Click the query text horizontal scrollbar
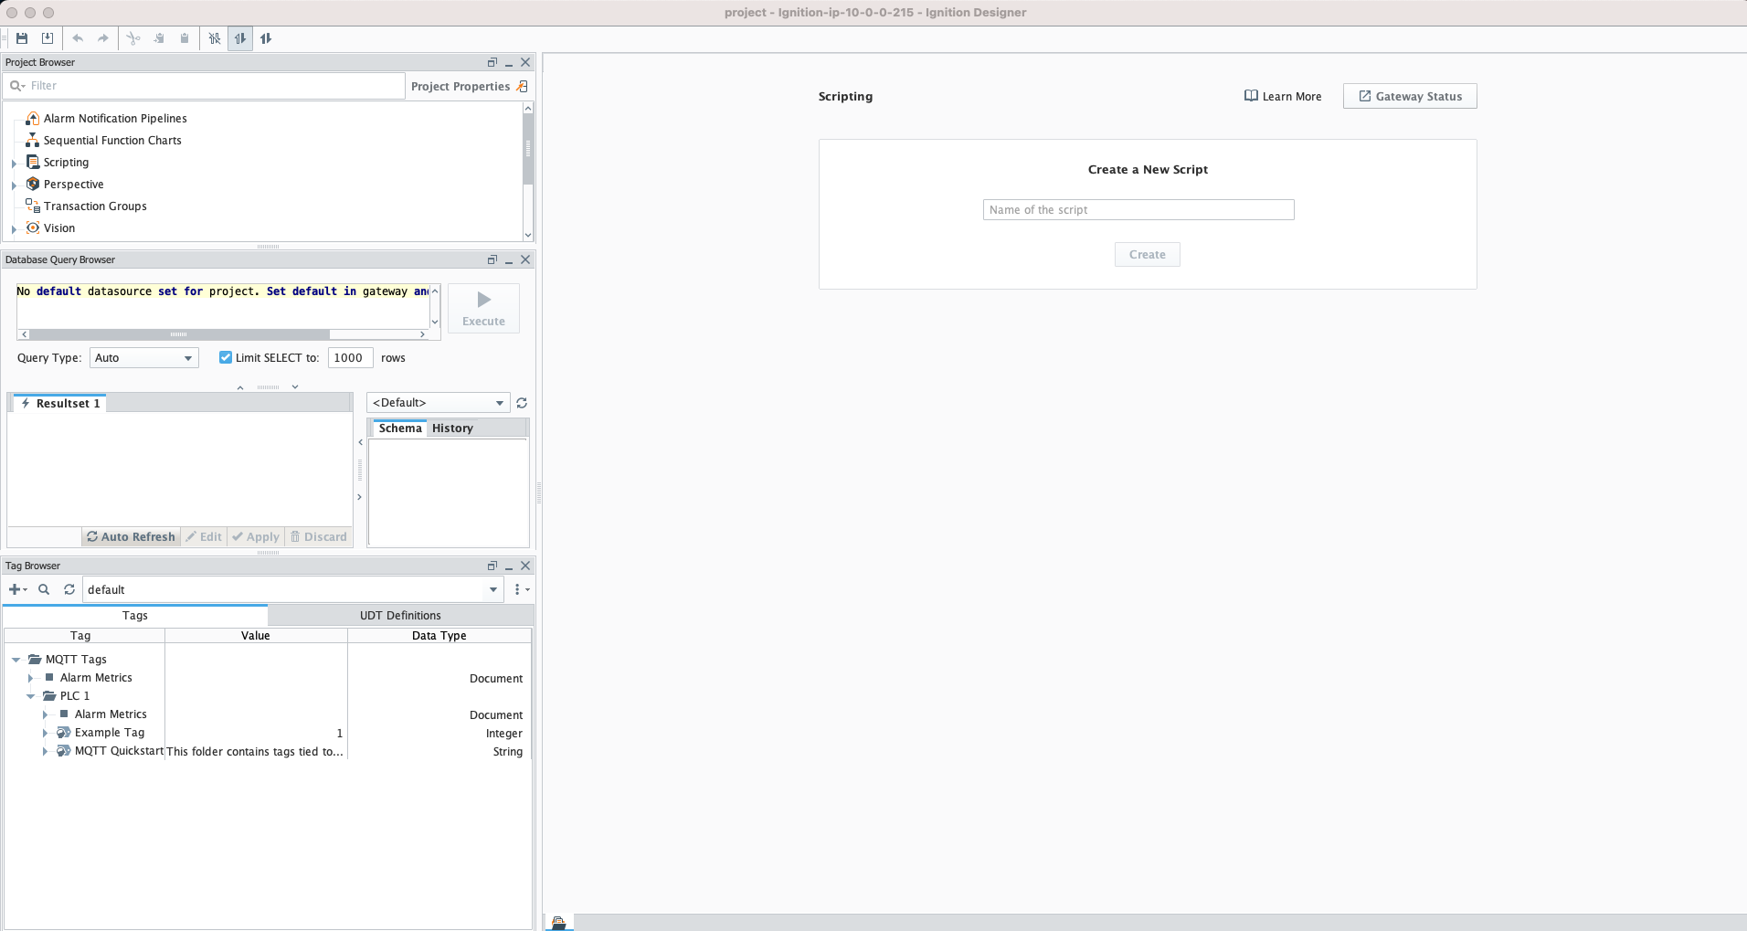The image size is (1747, 931). click(178, 334)
